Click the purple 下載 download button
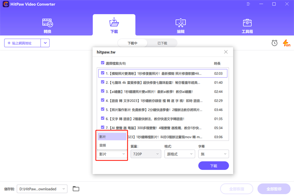This screenshot has height=196, width=294. point(214,165)
